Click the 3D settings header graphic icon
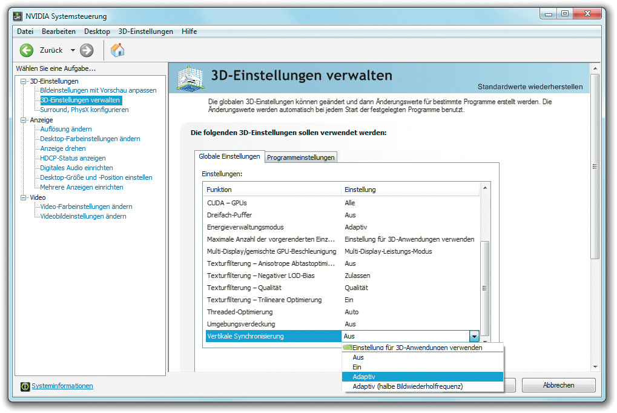The width and height of the screenshot is (617, 413). [191, 78]
